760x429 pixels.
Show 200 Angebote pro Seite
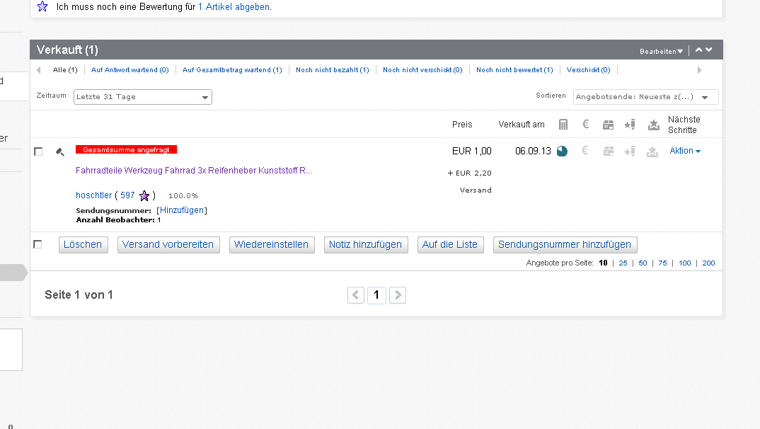tap(708, 263)
